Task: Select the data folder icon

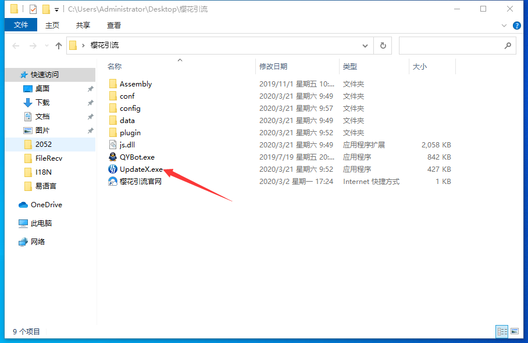Action: click(x=113, y=120)
